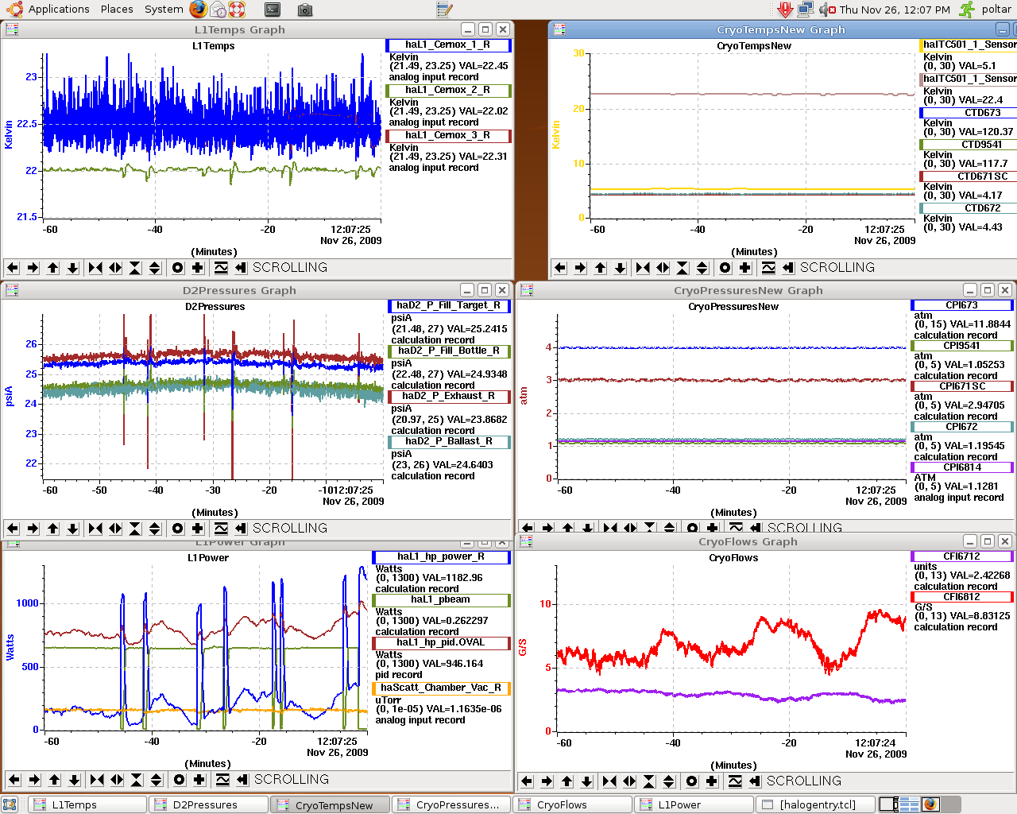Open the poltar user menu
The width and height of the screenshot is (1017, 814).
(x=996, y=10)
